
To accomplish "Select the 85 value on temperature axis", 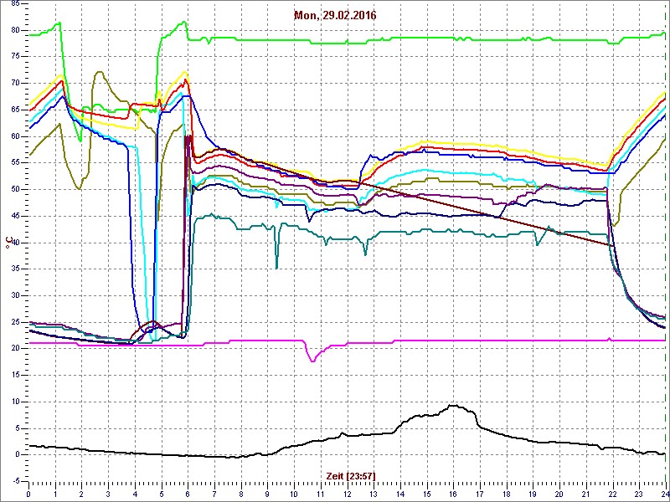I will pos(14,3).
